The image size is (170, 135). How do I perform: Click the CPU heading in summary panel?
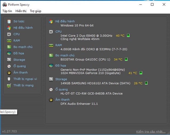[58, 32]
